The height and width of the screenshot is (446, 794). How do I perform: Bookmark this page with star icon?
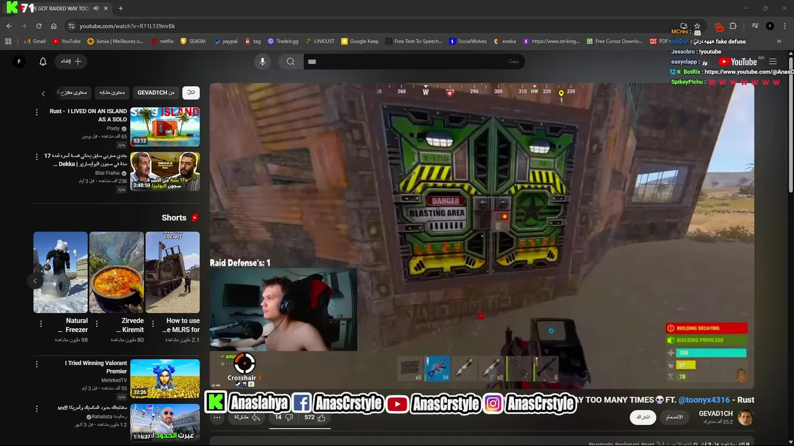point(697,26)
